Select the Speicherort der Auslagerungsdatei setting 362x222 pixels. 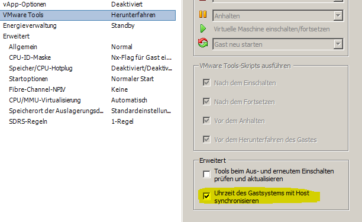[88, 111]
